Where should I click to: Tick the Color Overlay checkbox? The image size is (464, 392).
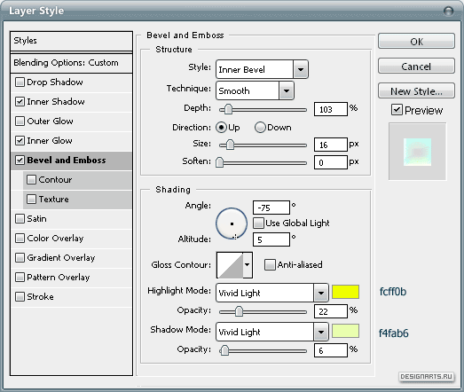[20, 239]
